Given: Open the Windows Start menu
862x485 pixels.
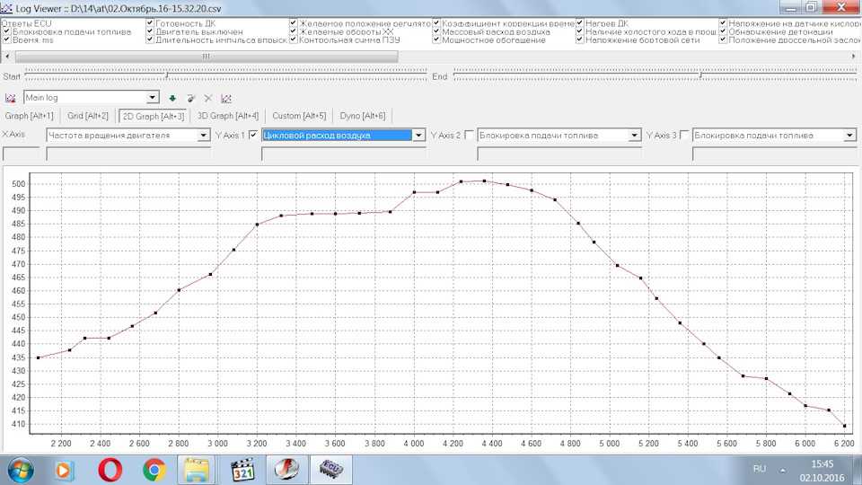Looking at the screenshot, I should (20, 469).
